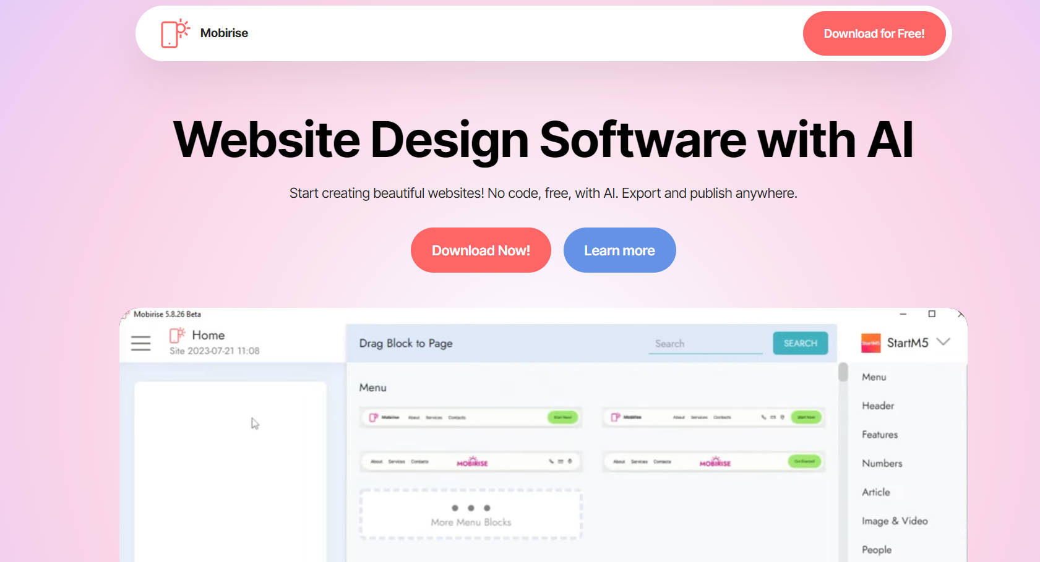
Task: Select the Image & Video category
Action: (x=894, y=521)
